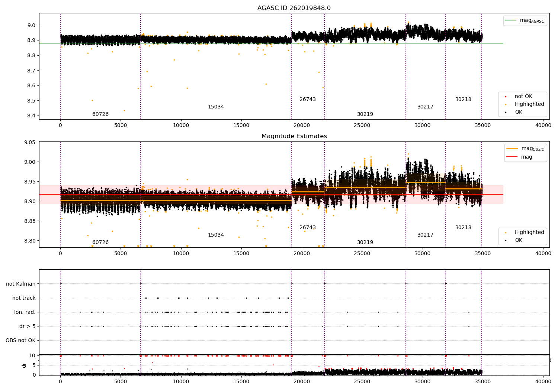Click the 'dr > 5' flag row label
The width and height of the screenshot is (558, 390).
click(28, 326)
